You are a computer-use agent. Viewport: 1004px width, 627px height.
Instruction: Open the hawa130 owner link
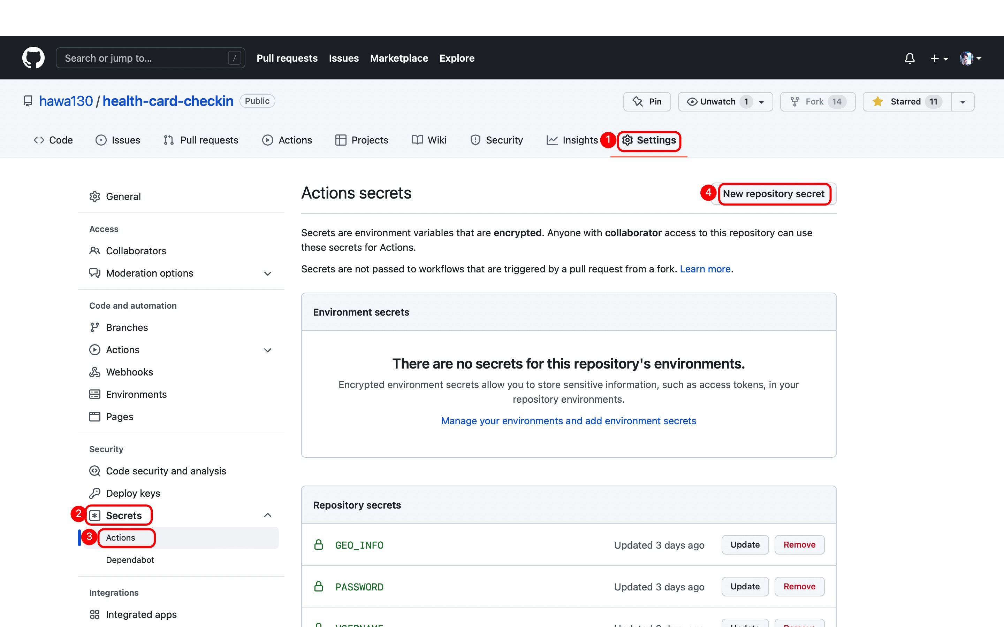pyautogui.click(x=66, y=101)
